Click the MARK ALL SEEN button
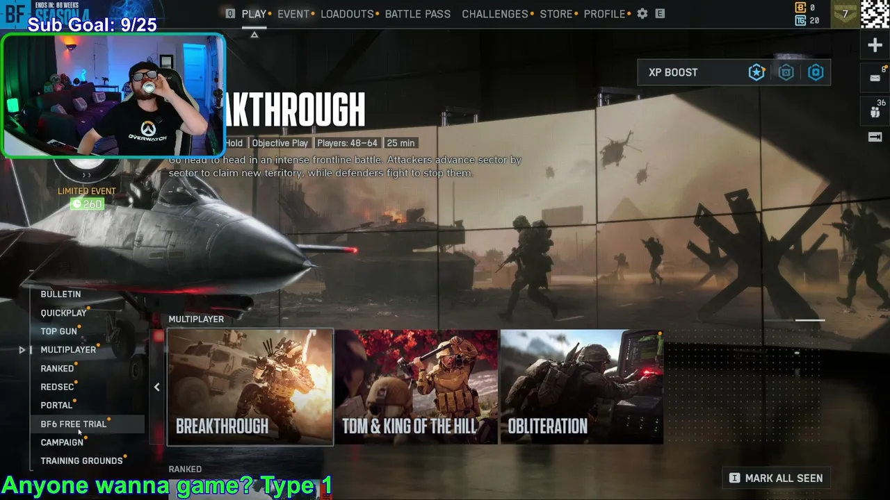890x500 pixels. pos(776,478)
